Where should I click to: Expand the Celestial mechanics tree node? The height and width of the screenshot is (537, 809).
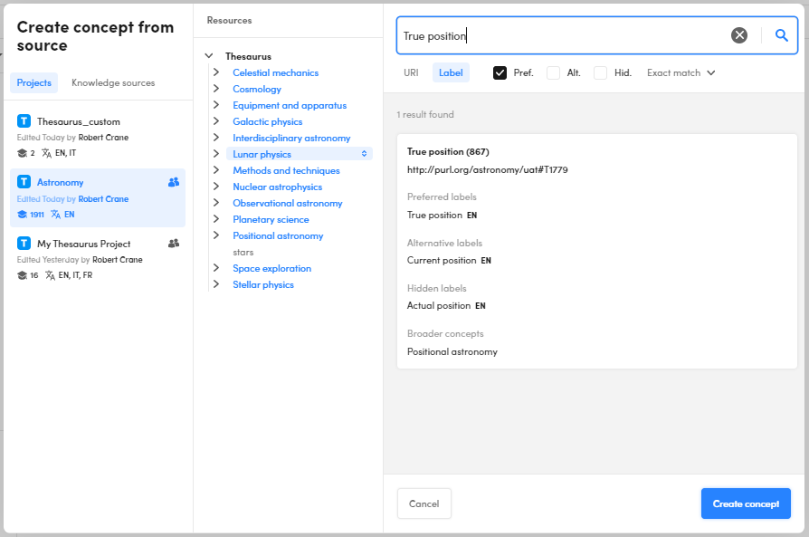tap(215, 72)
